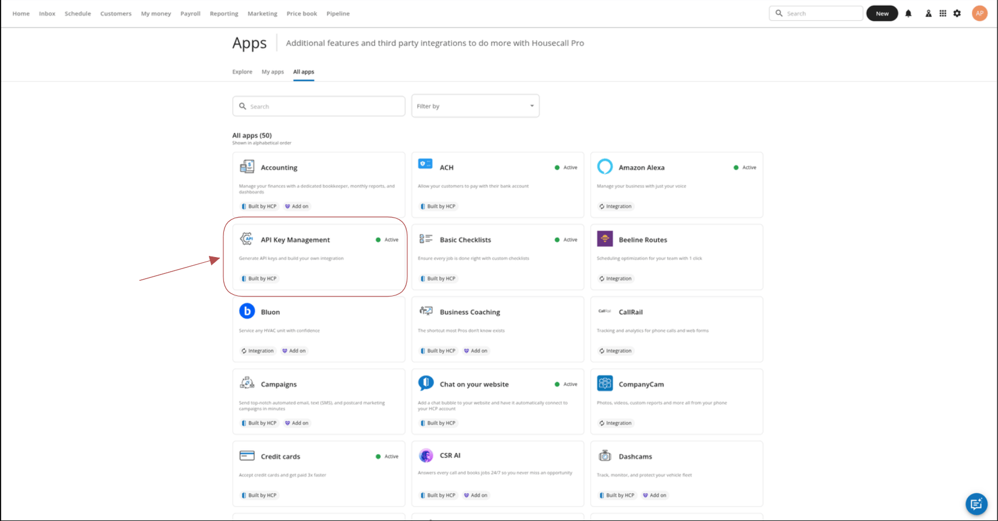Open My money in top navigation

coord(156,13)
